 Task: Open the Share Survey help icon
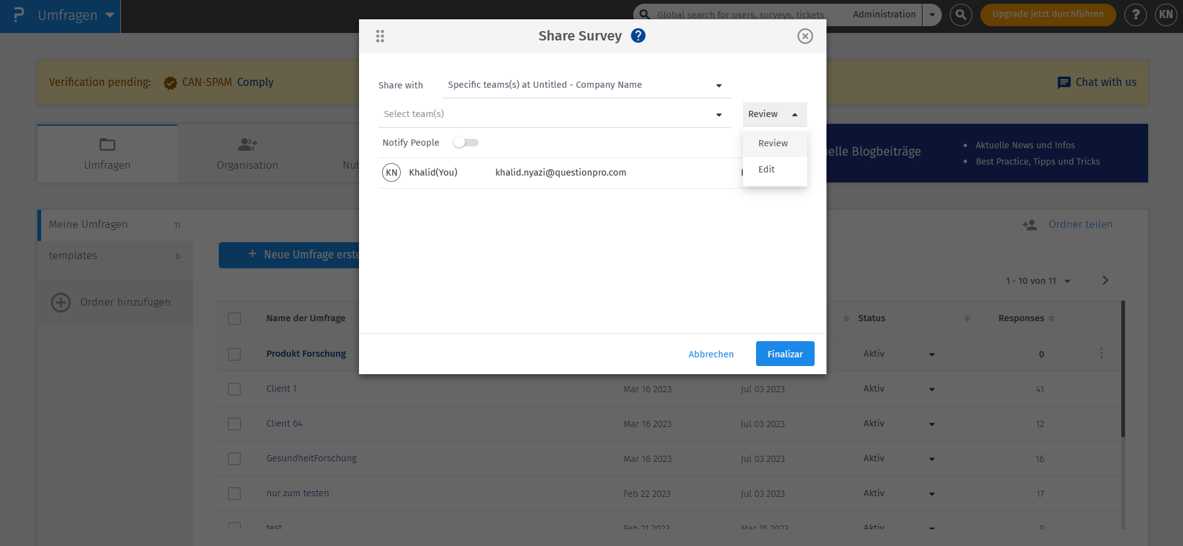[638, 35]
